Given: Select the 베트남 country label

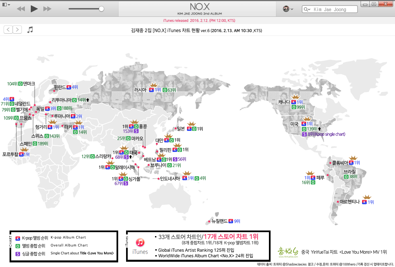Looking at the screenshot, I should [x=150, y=159].
